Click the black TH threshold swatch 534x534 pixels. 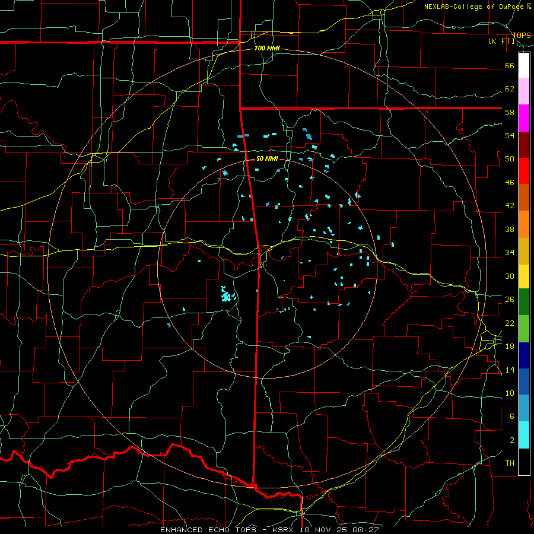[524, 462]
